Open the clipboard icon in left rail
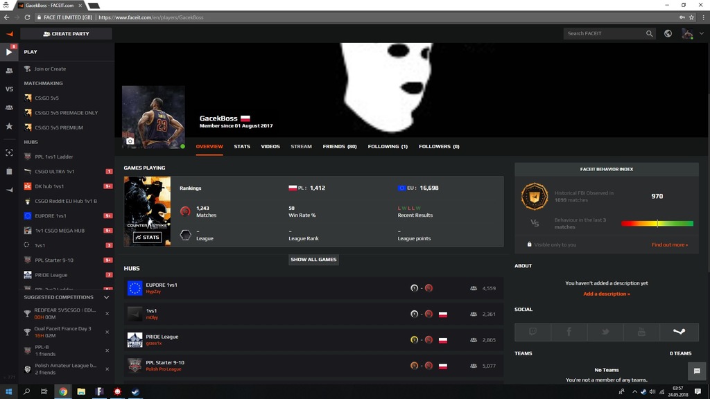This screenshot has width=710, height=399. coord(9,172)
